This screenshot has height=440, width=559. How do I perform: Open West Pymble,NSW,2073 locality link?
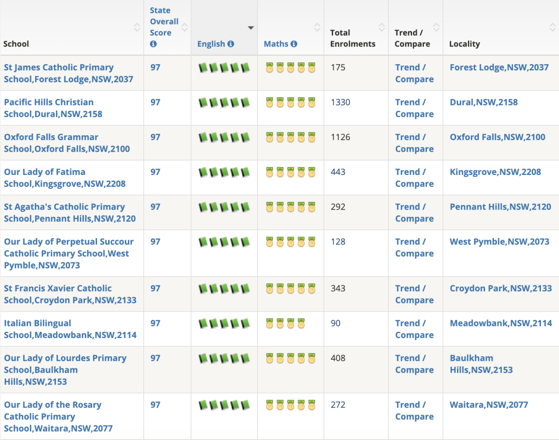[499, 242]
